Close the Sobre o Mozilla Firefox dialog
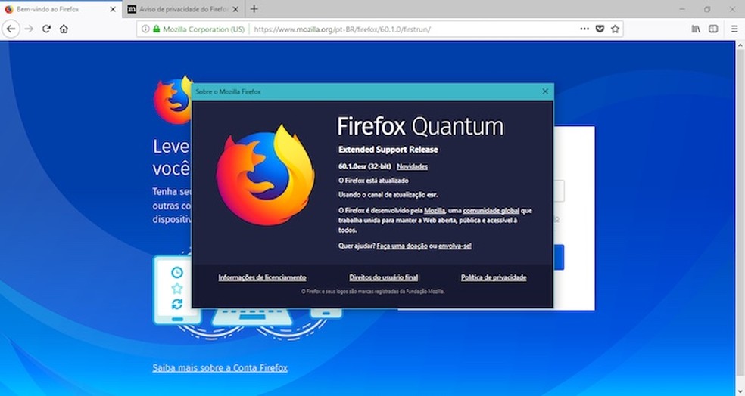The width and height of the screenshot is (745, 396). pyautogui.click(x=545, y=91)
